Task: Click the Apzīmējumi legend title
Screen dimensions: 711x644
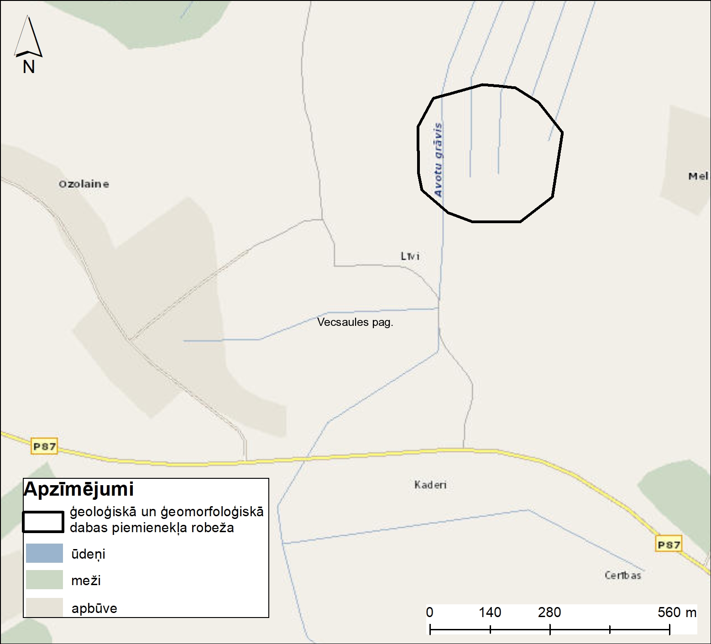Action: (x=78, y=489)
